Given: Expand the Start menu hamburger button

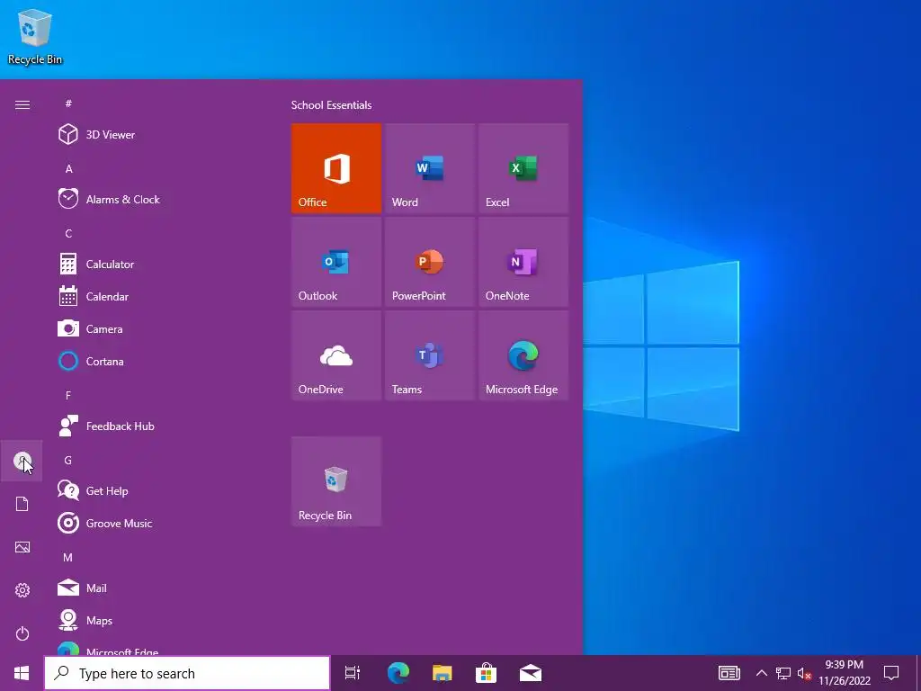Looking at the screenshot, I should 22,104.
